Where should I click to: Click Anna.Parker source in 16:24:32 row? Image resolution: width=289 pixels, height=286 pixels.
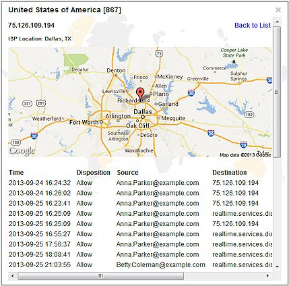158,183
